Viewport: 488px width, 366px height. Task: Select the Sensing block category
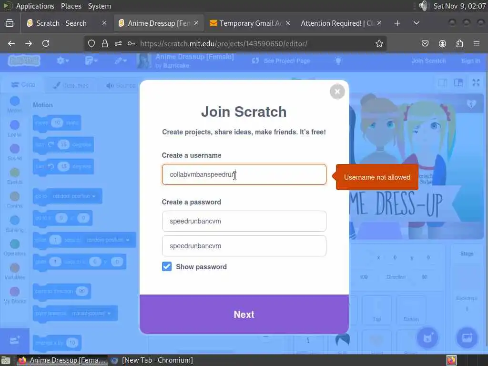(14, 224)
